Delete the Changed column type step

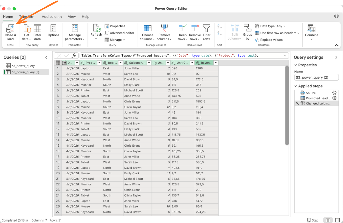click(x=297, y=103)
